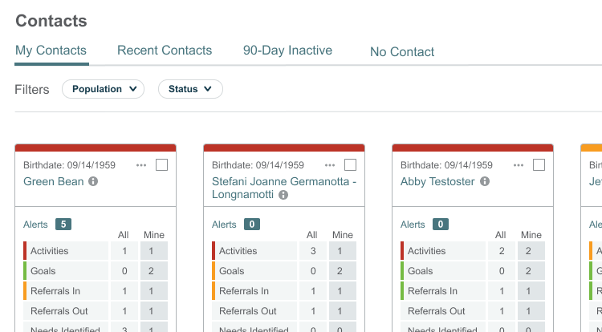Screen dimensions: 602x332
Task: Open three-dot menu on Abby Testoster card
Action: coord(519,165)
